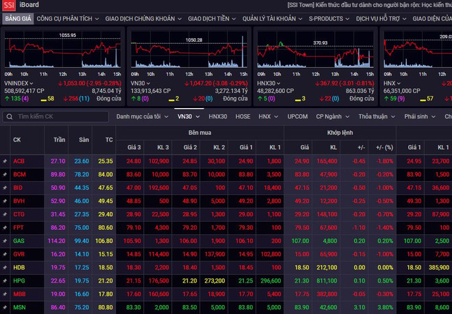
Task: Switch to the HNX30 tab
Action: [218, 116]
